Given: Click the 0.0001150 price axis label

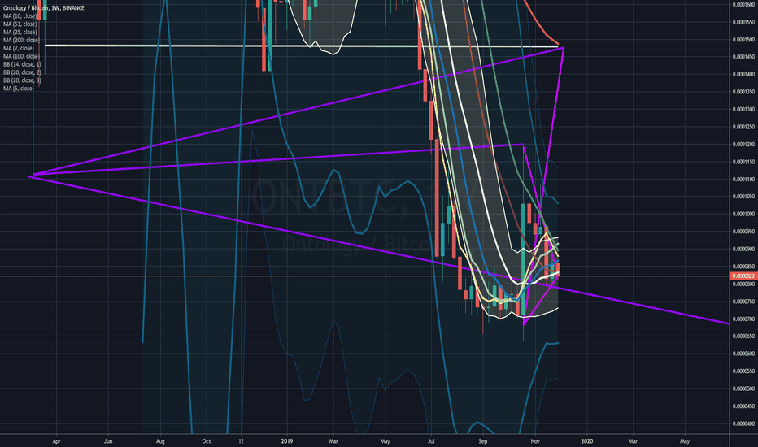Looking at the screenshot, I should (x=743, y=162).
